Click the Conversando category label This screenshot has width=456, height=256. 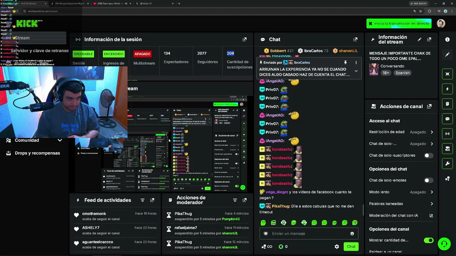coord(392,66)
